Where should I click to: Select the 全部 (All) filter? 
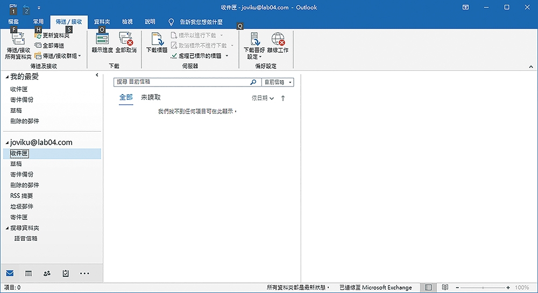pyautogui.click(x=126, y=97)
